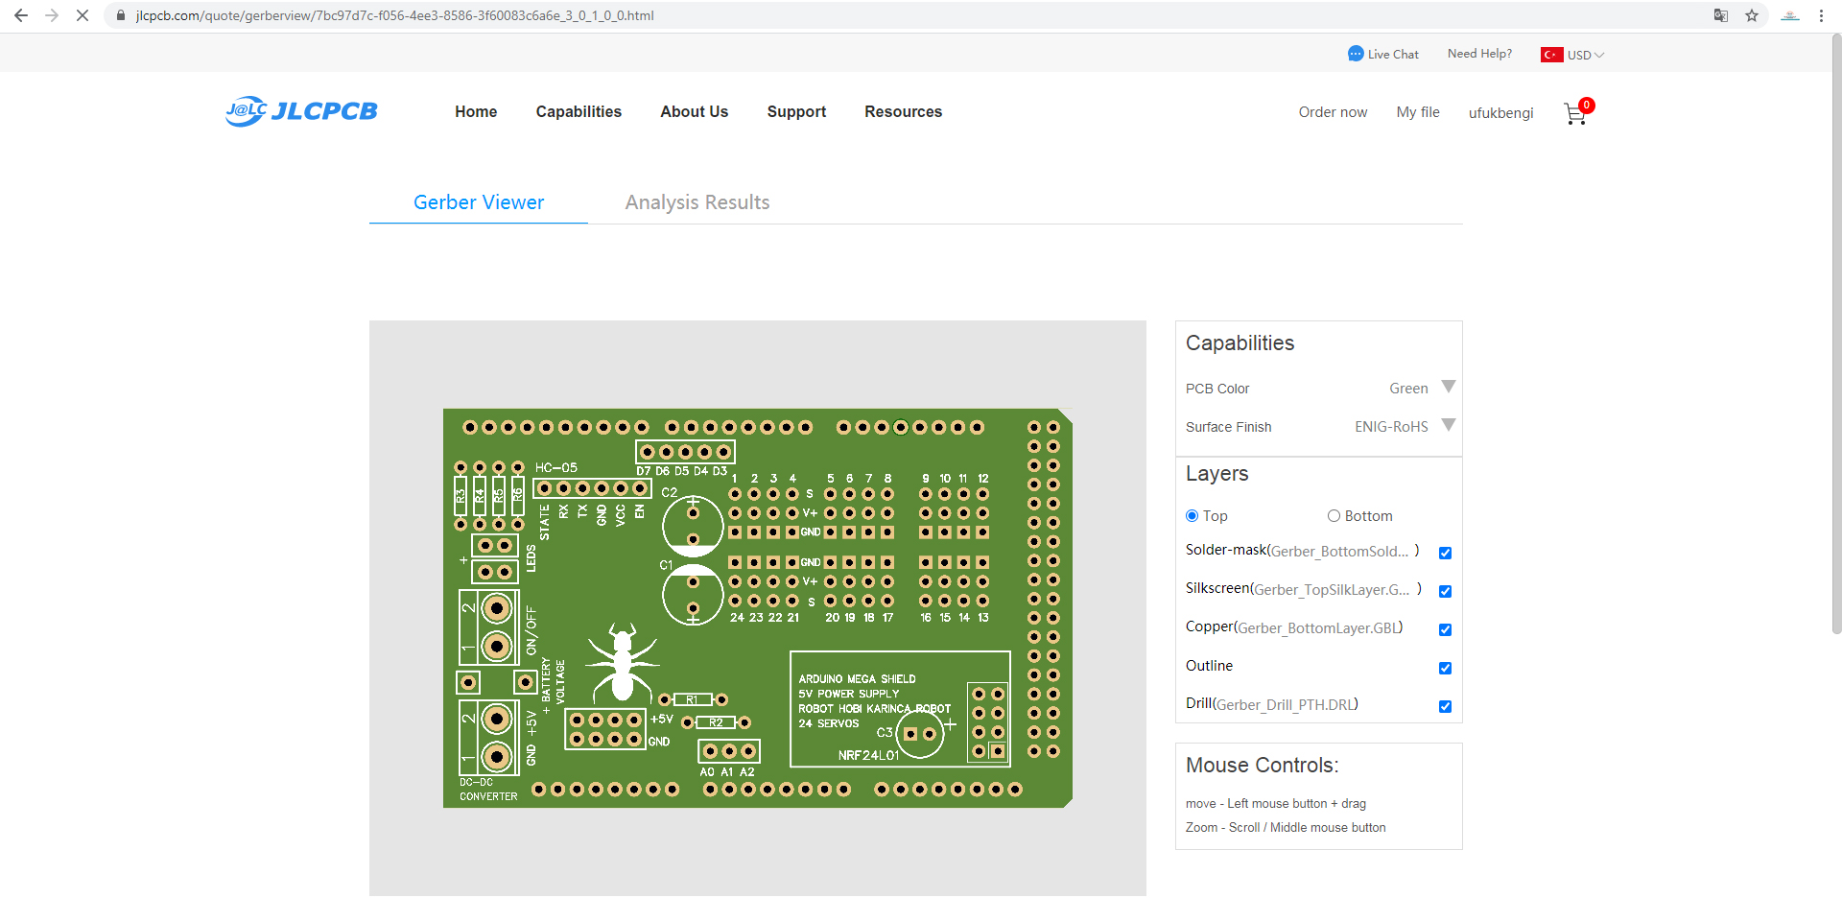Viewport: 1842px width, 898px height.
Task: Click the JLCPCB logo
Action: tap(301, 111)
